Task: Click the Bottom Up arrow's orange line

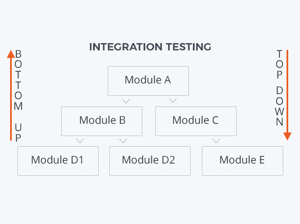Action: point(11,99)
